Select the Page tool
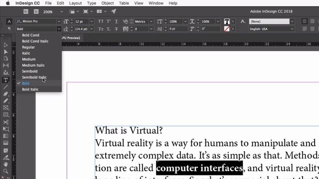The image size is (319, 179). tap(5, 59)
